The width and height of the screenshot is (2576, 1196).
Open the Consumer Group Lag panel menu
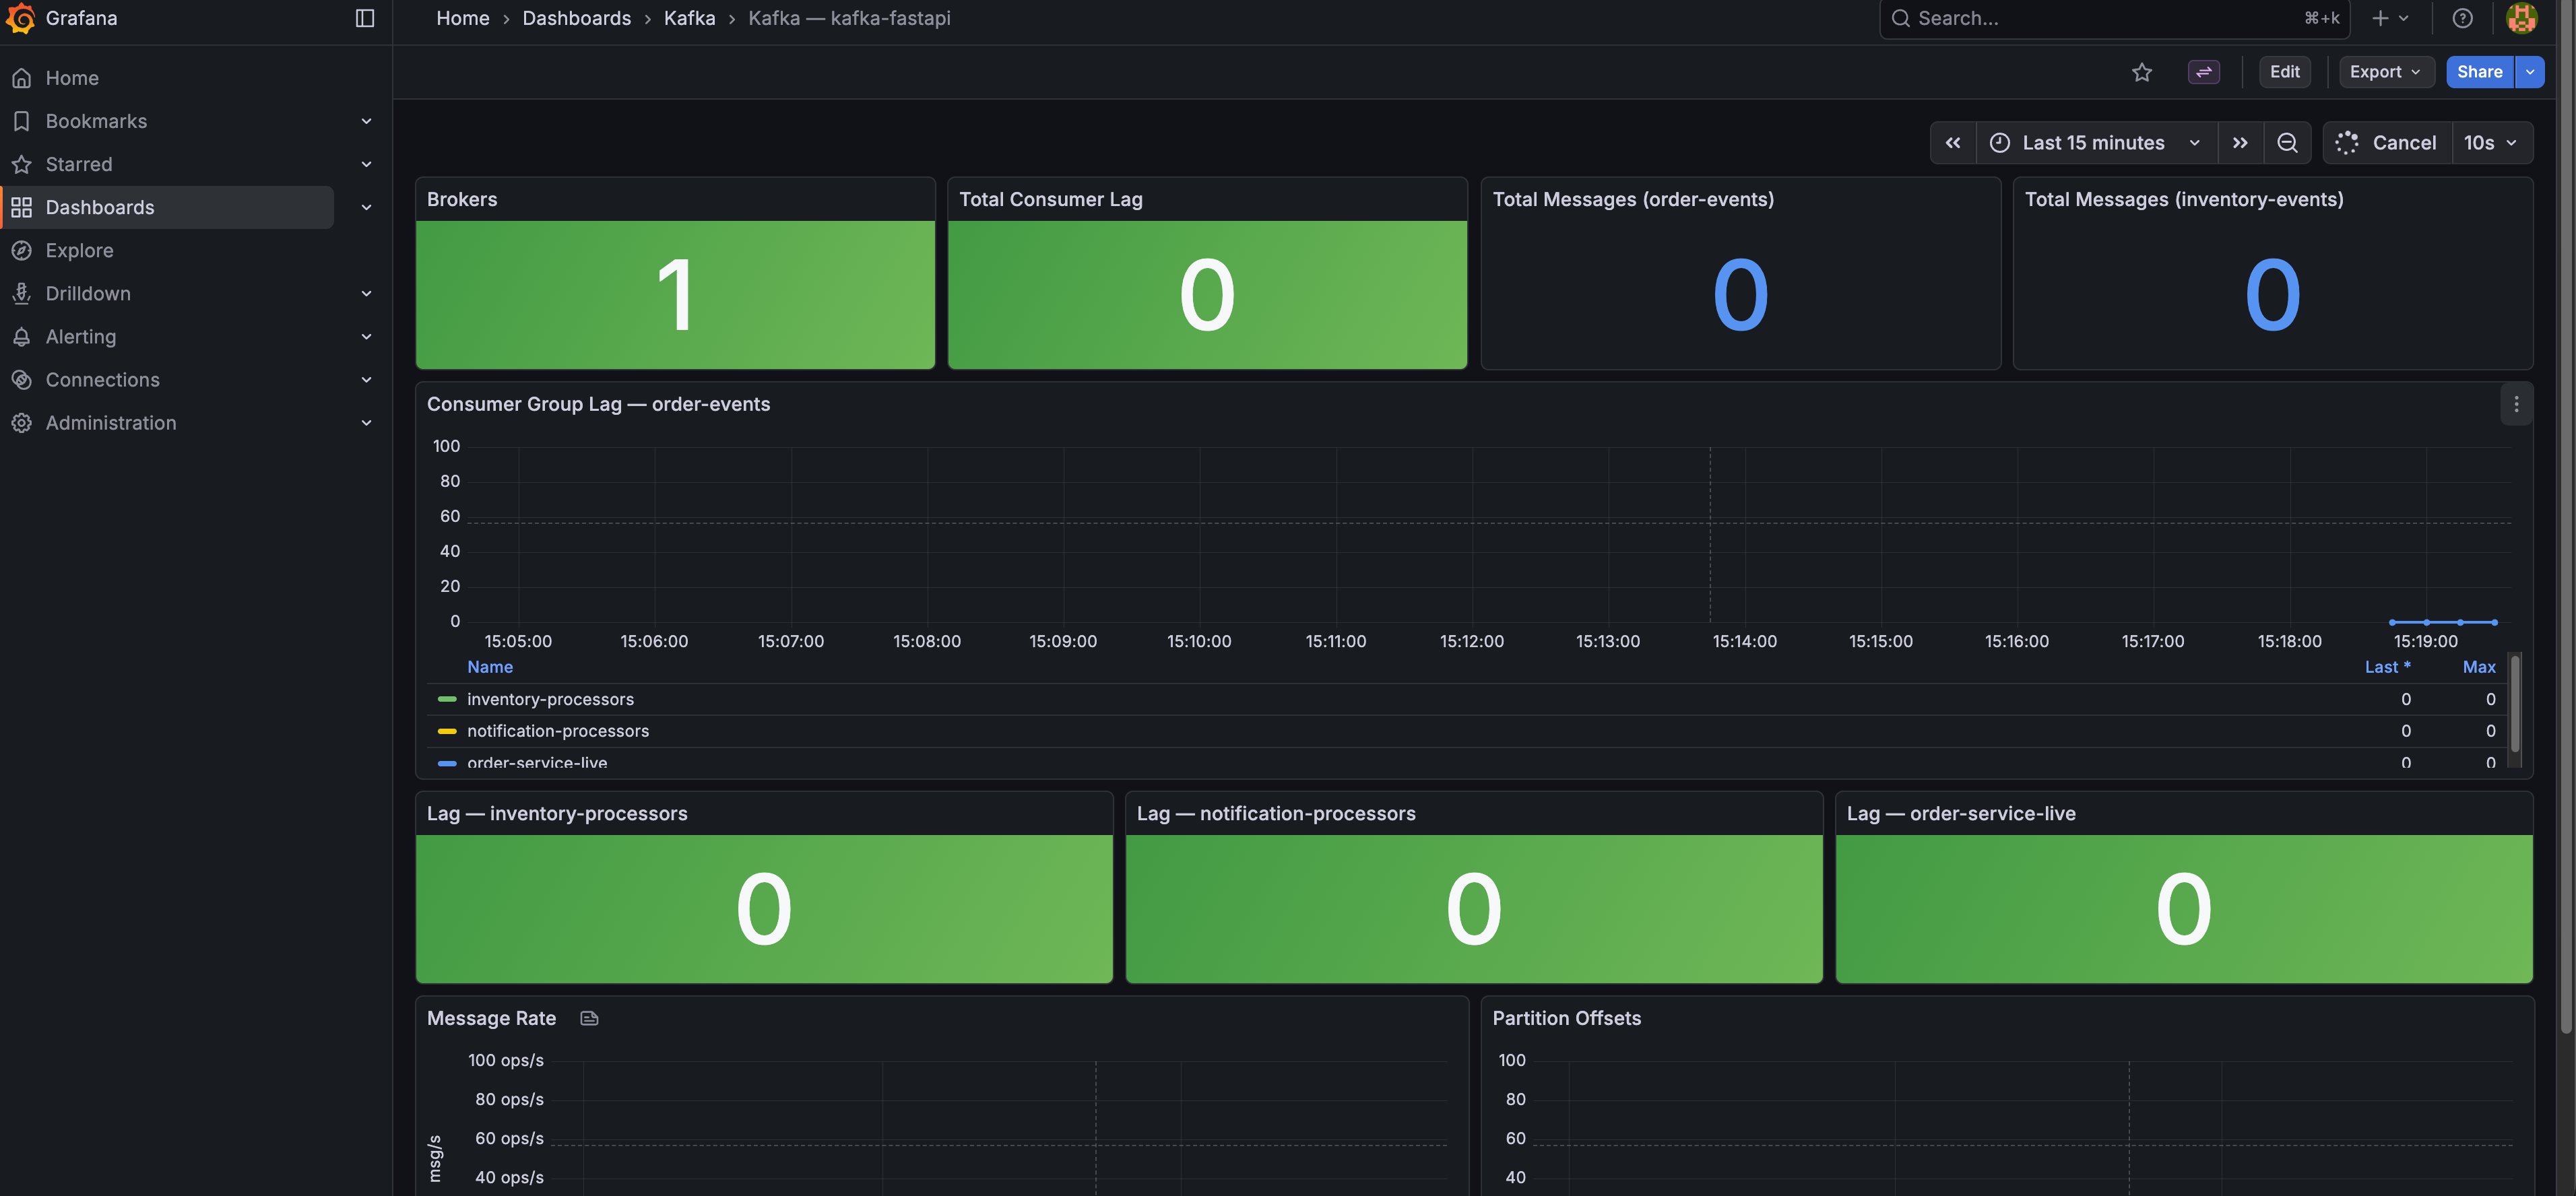click(2516, 404)
